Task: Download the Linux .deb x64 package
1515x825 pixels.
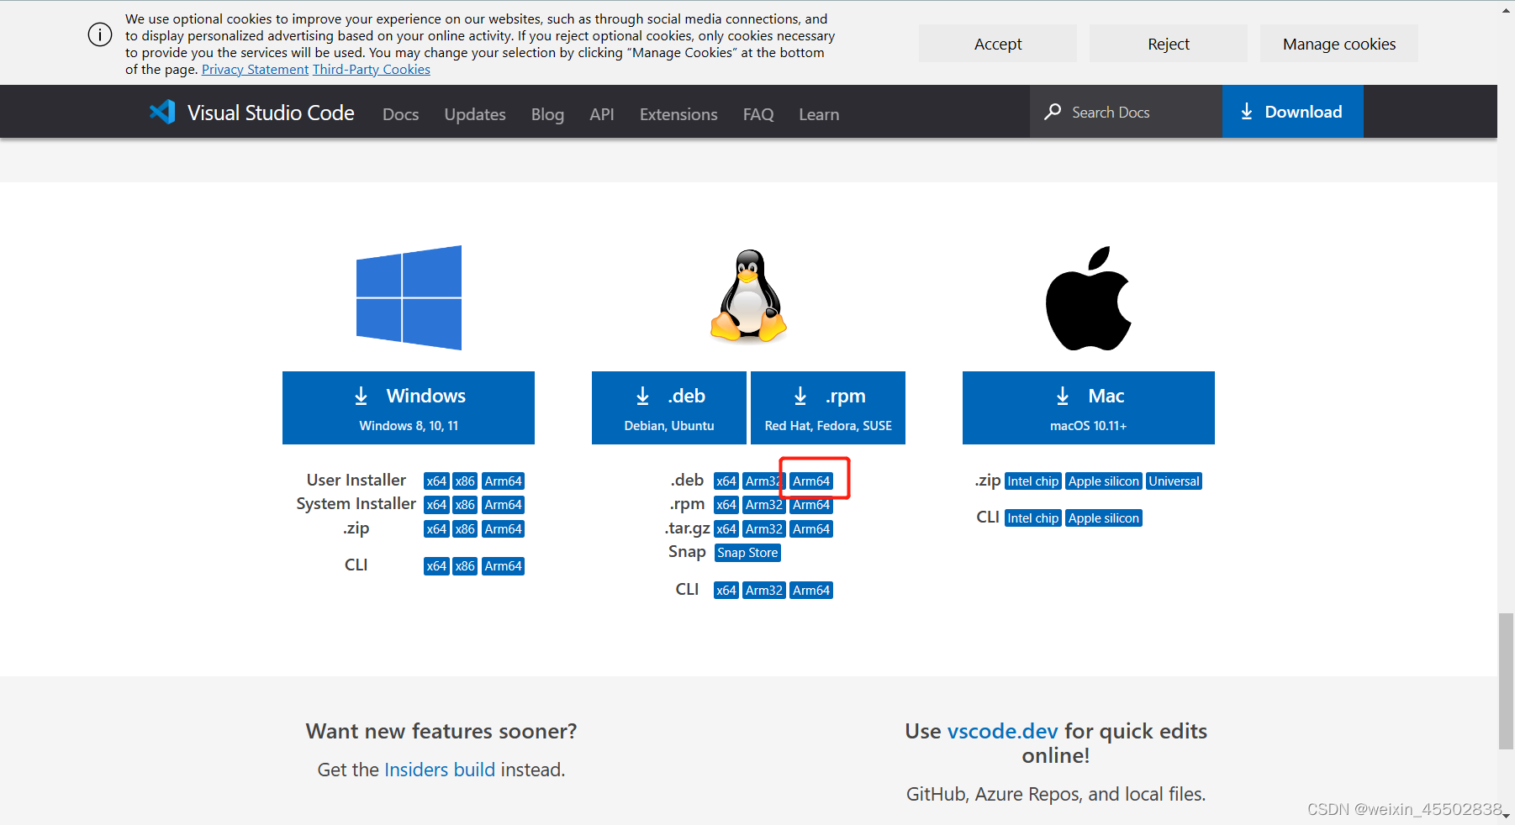Action: pos(726,481)
